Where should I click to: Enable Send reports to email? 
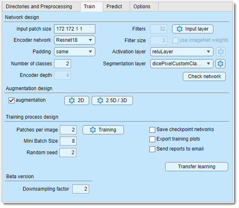[x=152, y=149]
